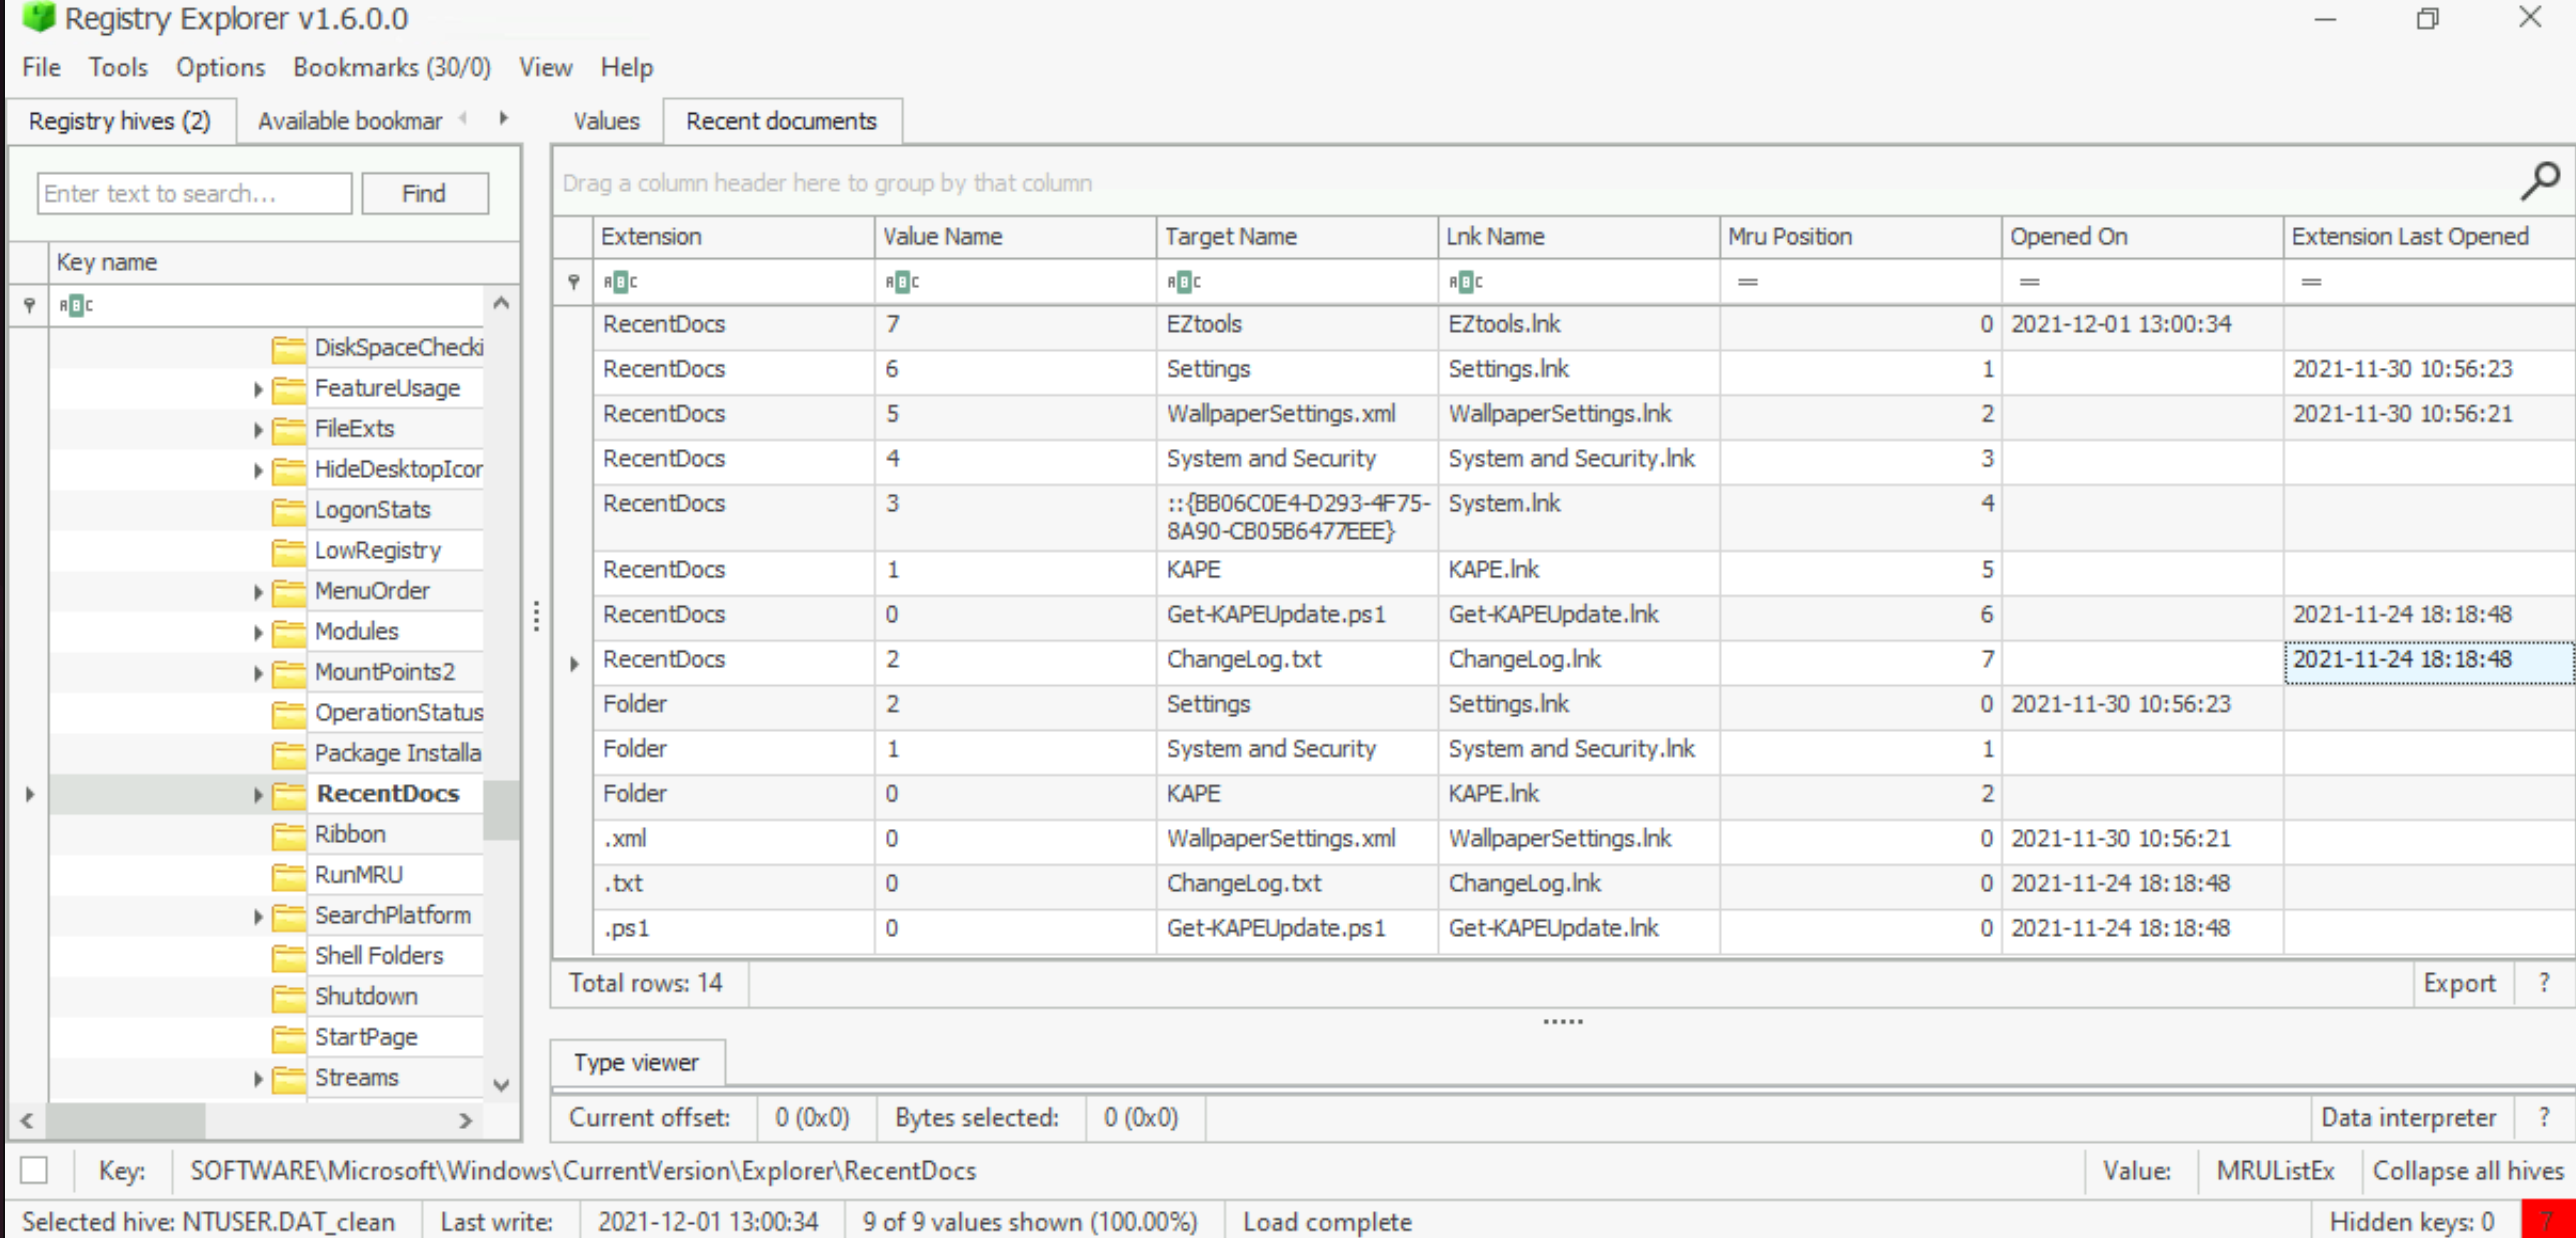Click the help question mark beside Export

pos(2544,983)
